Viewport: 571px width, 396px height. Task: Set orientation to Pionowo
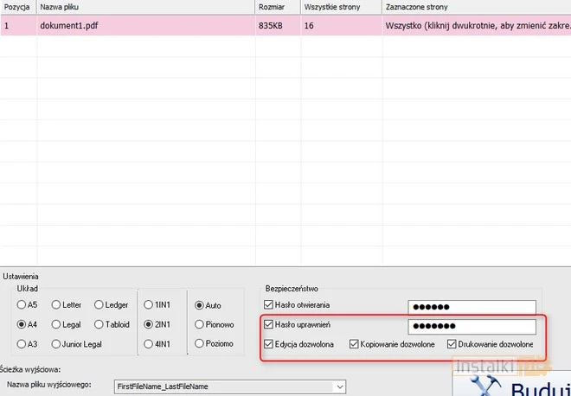point(200,324)
